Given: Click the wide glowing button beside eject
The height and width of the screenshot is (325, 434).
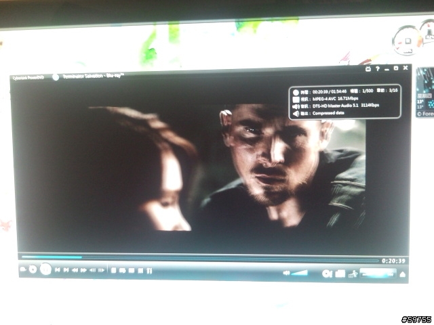Looking at the screenshot, I should pos(378,274).
